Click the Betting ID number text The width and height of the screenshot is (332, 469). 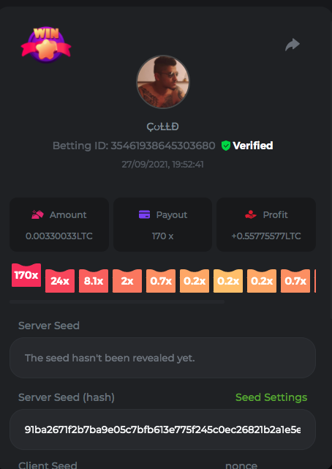point(163,146)
